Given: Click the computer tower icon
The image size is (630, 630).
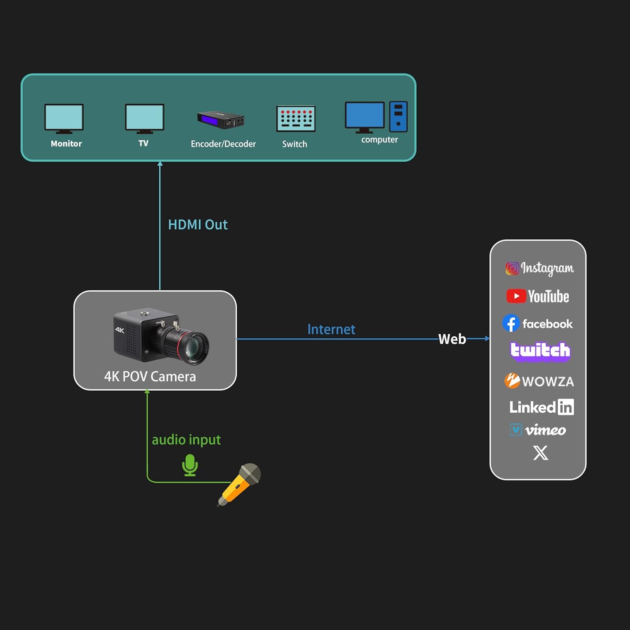Looking at the screenshot, I should pos(398,116).
